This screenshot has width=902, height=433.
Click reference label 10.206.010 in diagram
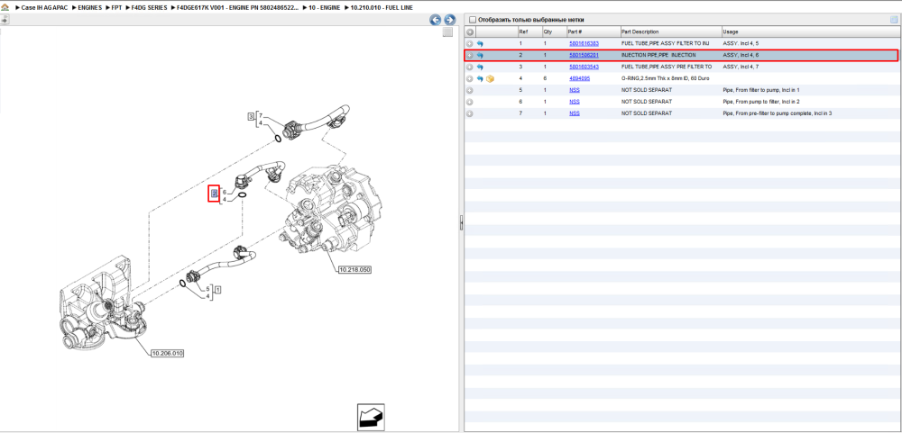pyautogui.click(x=168, y=354)
